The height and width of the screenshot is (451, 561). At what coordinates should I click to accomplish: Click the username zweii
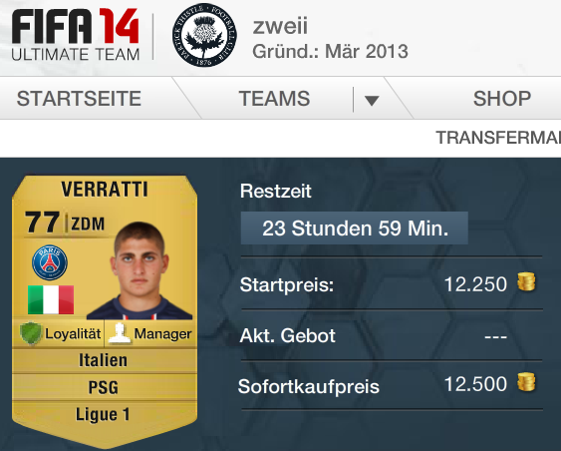280,26
